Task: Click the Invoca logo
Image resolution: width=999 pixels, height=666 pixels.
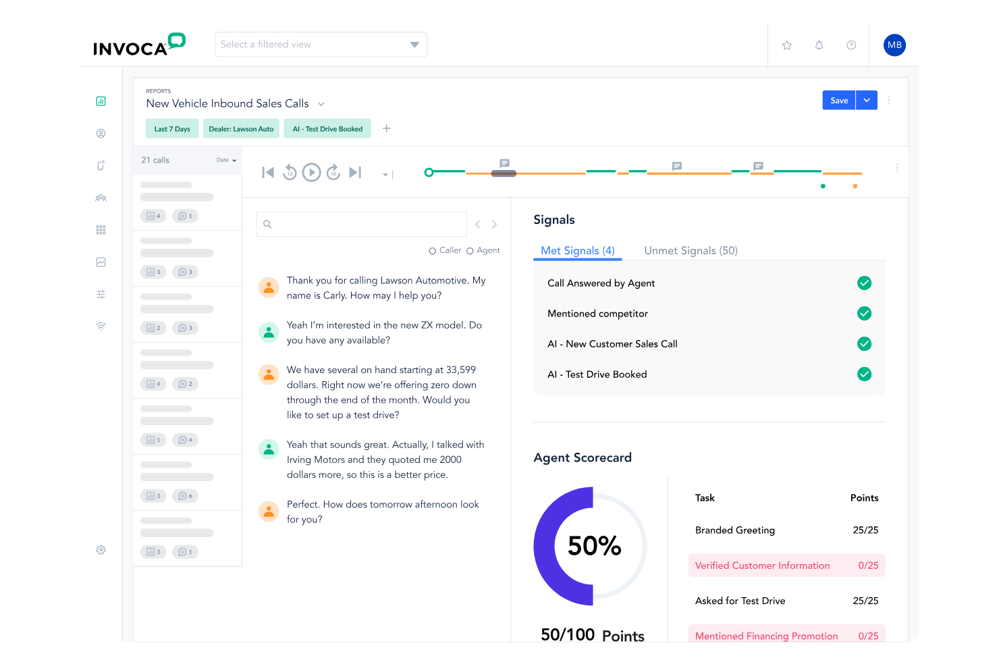Action: (139, 45)
